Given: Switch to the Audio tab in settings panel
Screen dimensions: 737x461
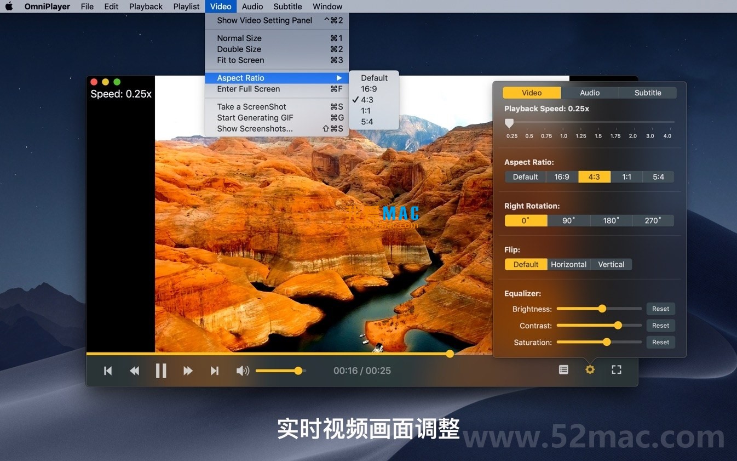Looking at the screenshot, I should 589,92.
